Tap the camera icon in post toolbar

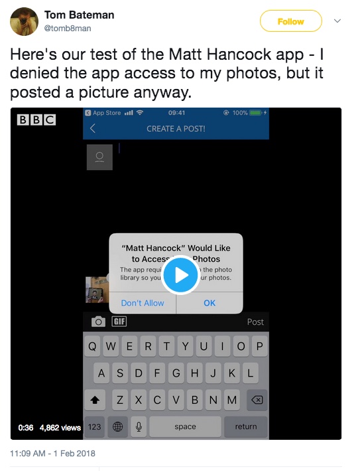coord(98,322)
